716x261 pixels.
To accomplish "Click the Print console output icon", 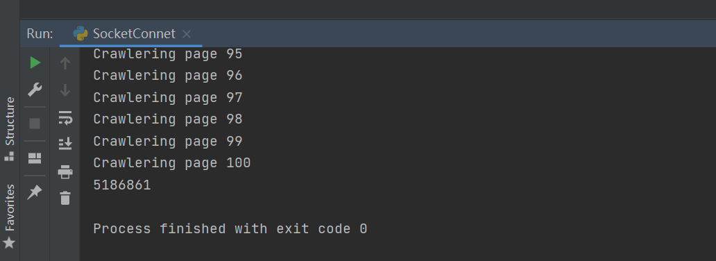I will click(65, 172).
